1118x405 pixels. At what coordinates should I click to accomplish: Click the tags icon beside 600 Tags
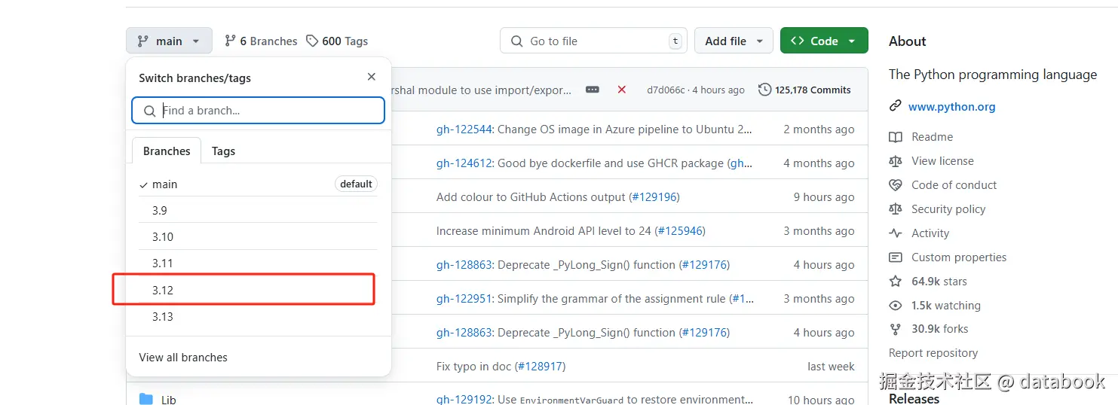[312, 41]
